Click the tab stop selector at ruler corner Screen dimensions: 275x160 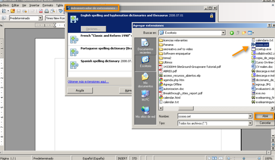coord(1,25)
